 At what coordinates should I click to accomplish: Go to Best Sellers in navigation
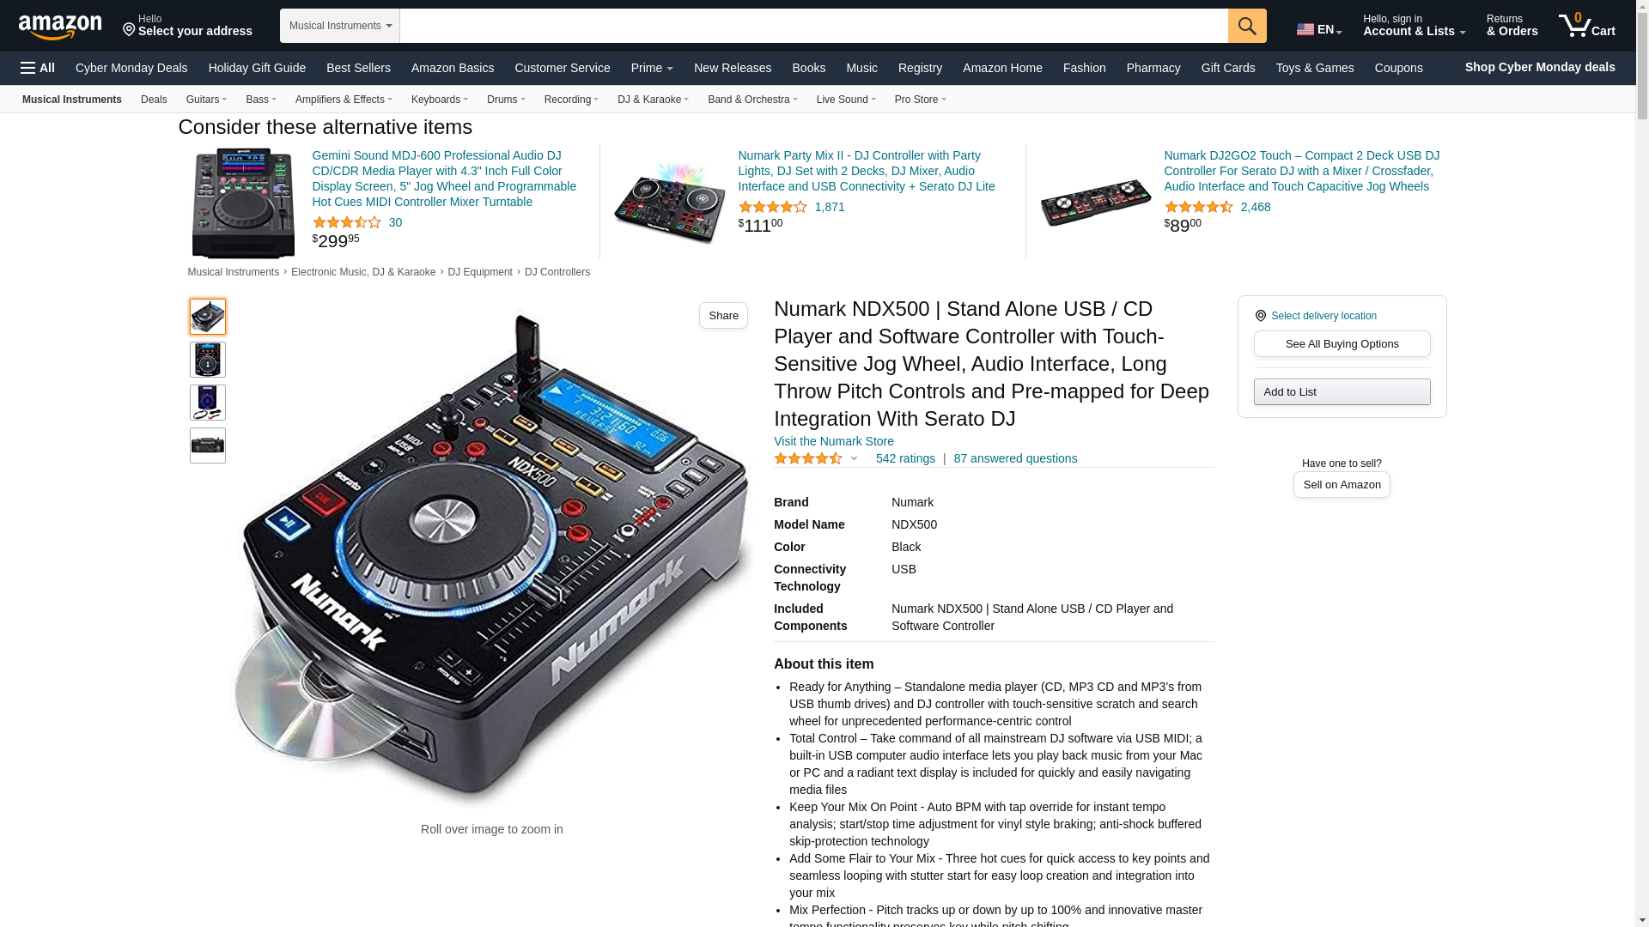coord(358,68)
